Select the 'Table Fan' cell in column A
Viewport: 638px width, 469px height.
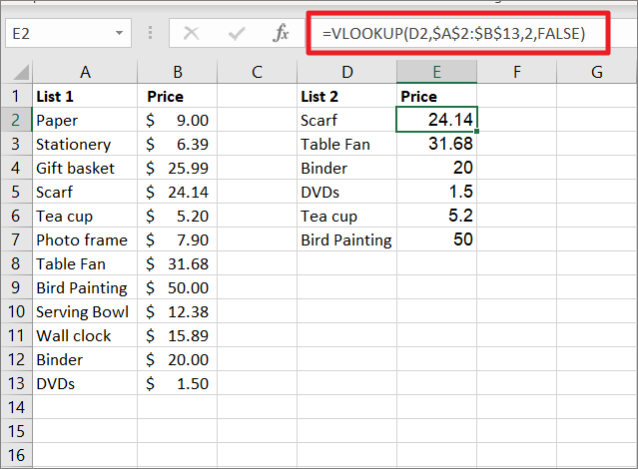(85, 263)
